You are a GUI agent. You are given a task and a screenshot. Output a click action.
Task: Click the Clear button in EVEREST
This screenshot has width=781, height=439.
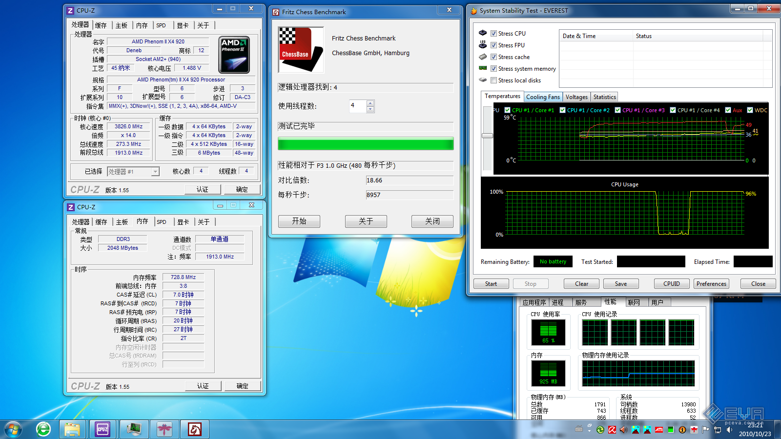pyautogui.click(x=581, y=284)
